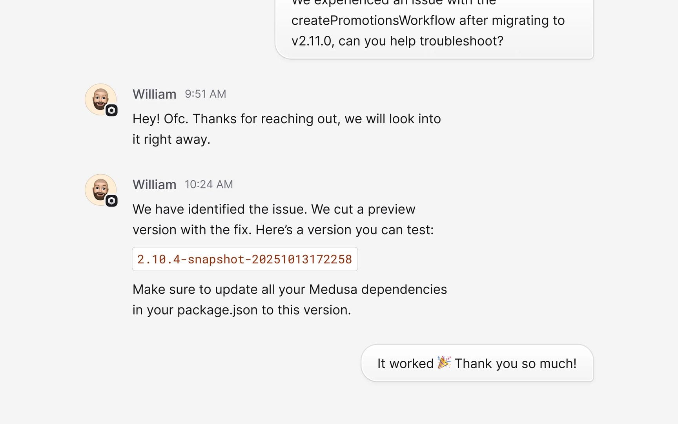Click 'it right away.' line of first reply

click(171, 139)
